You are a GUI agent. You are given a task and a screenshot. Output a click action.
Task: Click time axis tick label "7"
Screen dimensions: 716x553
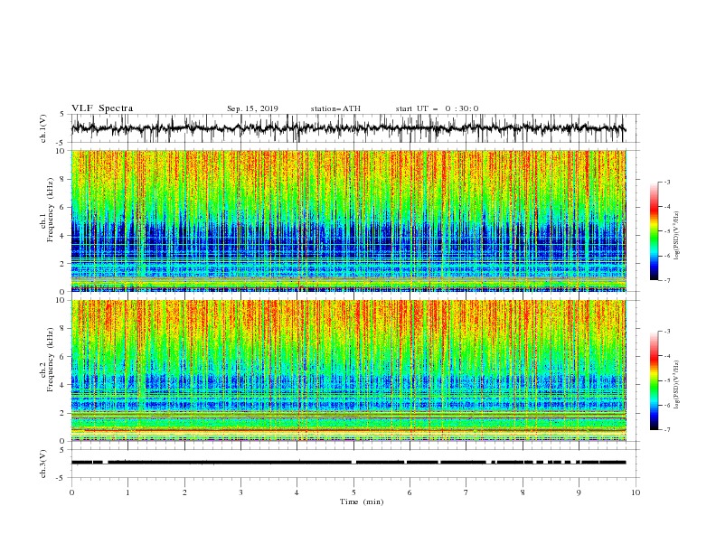(466, 492)
